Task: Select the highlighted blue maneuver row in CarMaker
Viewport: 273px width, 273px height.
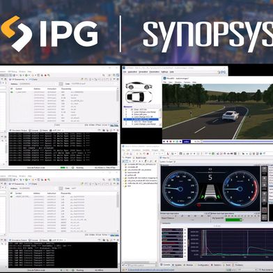Action: 141,119
